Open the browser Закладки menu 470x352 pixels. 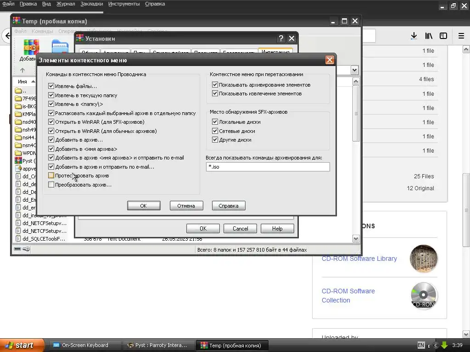(91, 4)
